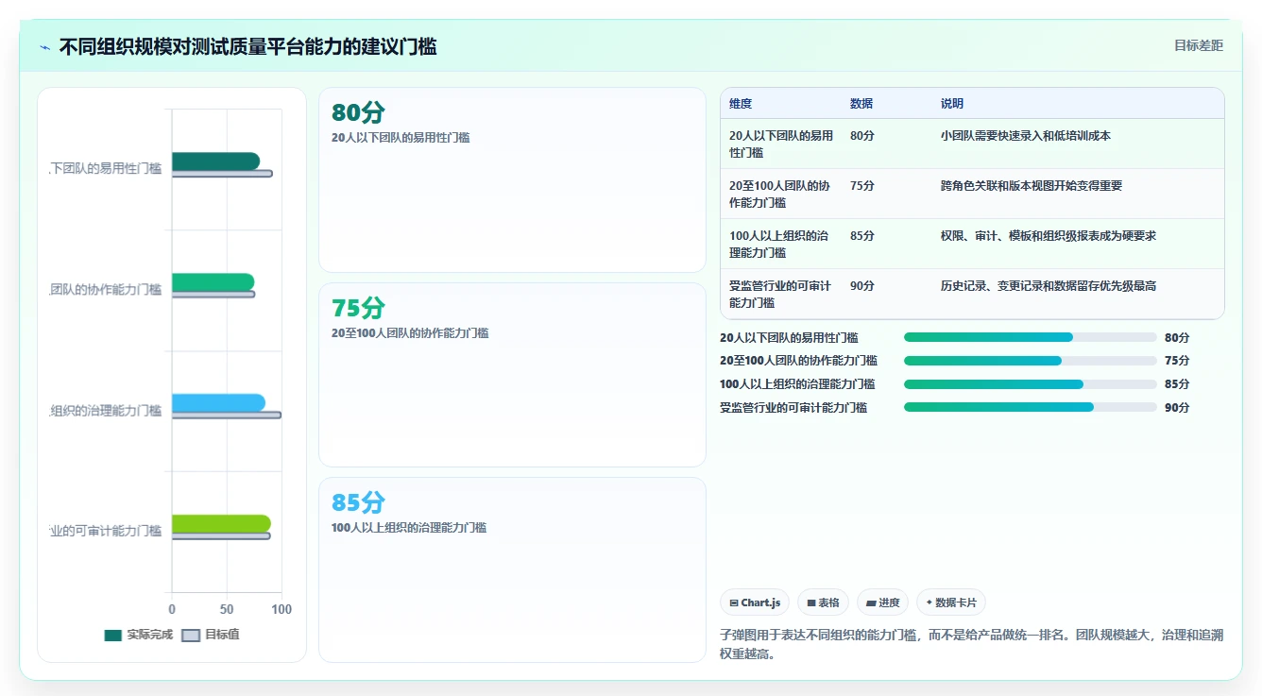Click the 85分 value in the table

pos(862,236)
